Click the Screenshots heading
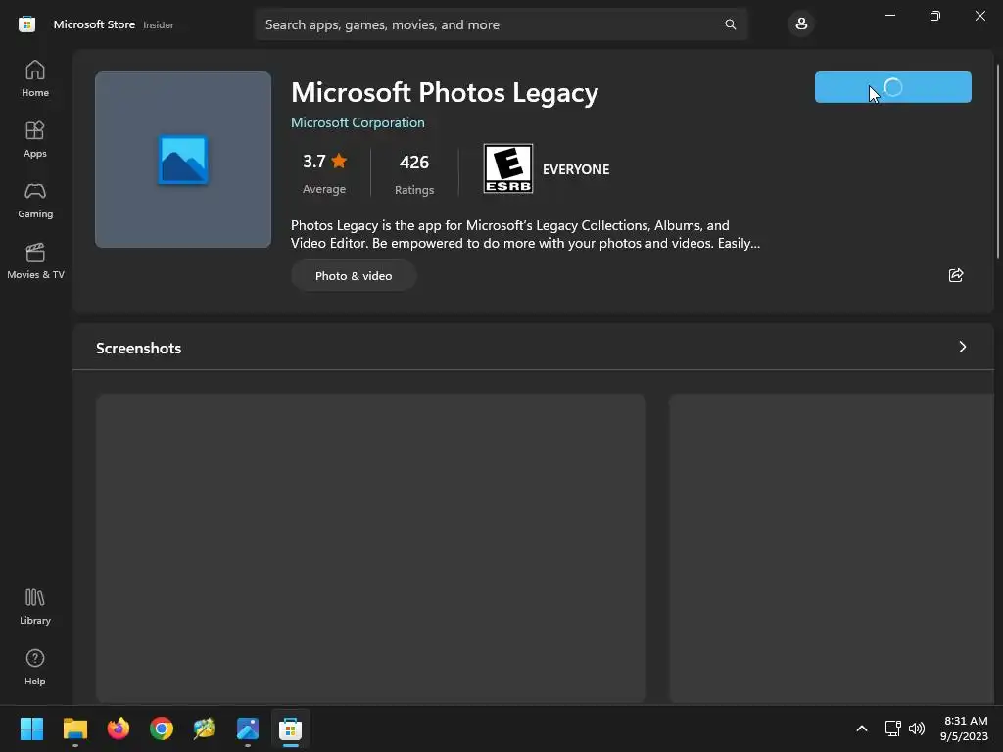The width and height of the screenshot is (1003, 752). (x=139, y=348)
